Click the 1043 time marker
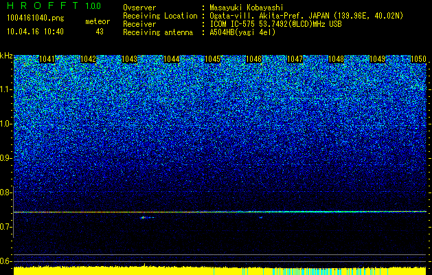Viewport: 432px width, 275px height. click(x=130, y=59)
